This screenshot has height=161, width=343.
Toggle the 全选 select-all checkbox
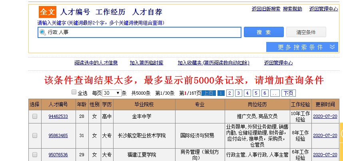pyautogui.click(x=74, y=92)
